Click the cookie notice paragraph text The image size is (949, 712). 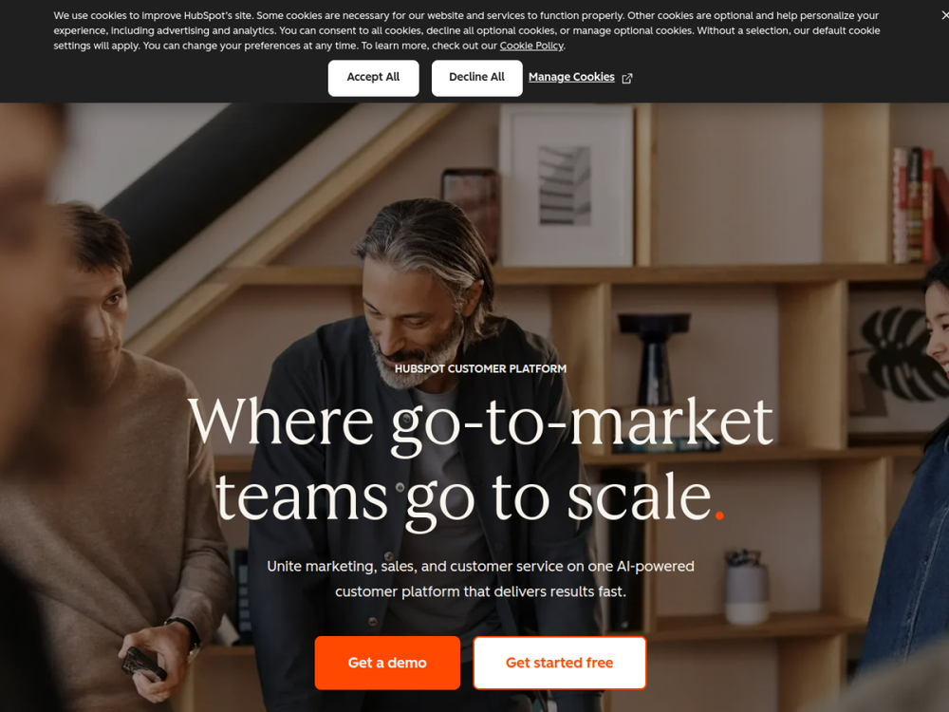tap(467, 30)
